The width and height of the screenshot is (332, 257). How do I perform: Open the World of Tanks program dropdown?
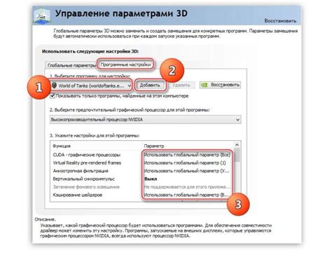[91, 85]
